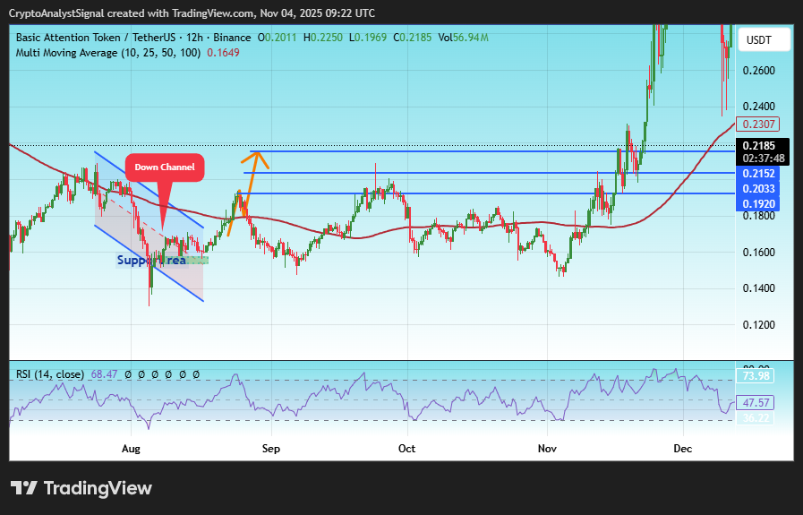The image size is (803, 515).
Task: Click the Dec label on time axis
Action: [683, 449]
